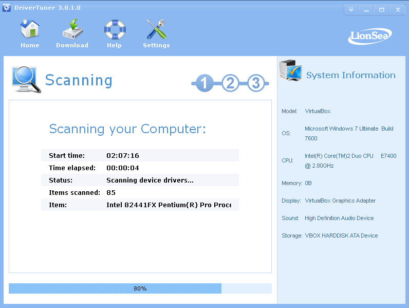Open the title bar dropdown arrow menu
The height and width of the screenshot is (308, 409).
(x=351, y=10)
